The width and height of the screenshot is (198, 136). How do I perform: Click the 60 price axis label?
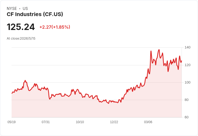tap(186, 117)
